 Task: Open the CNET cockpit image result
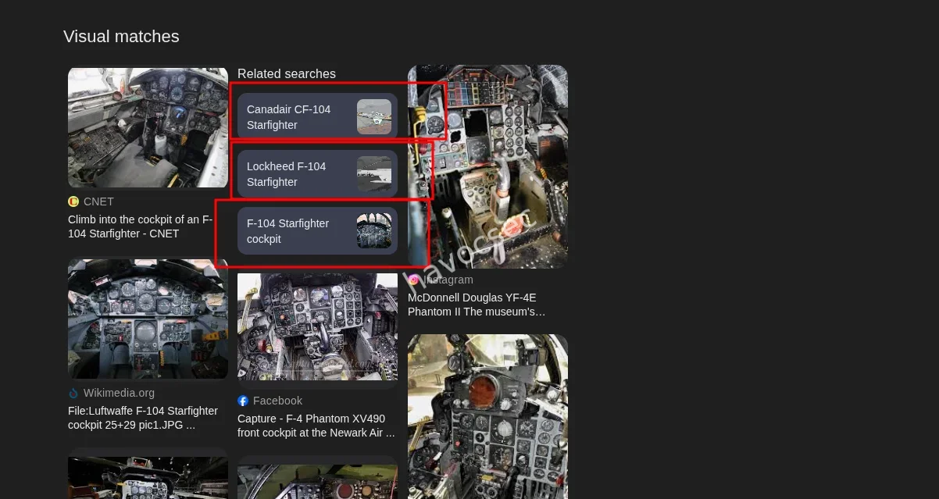[148, 127]
